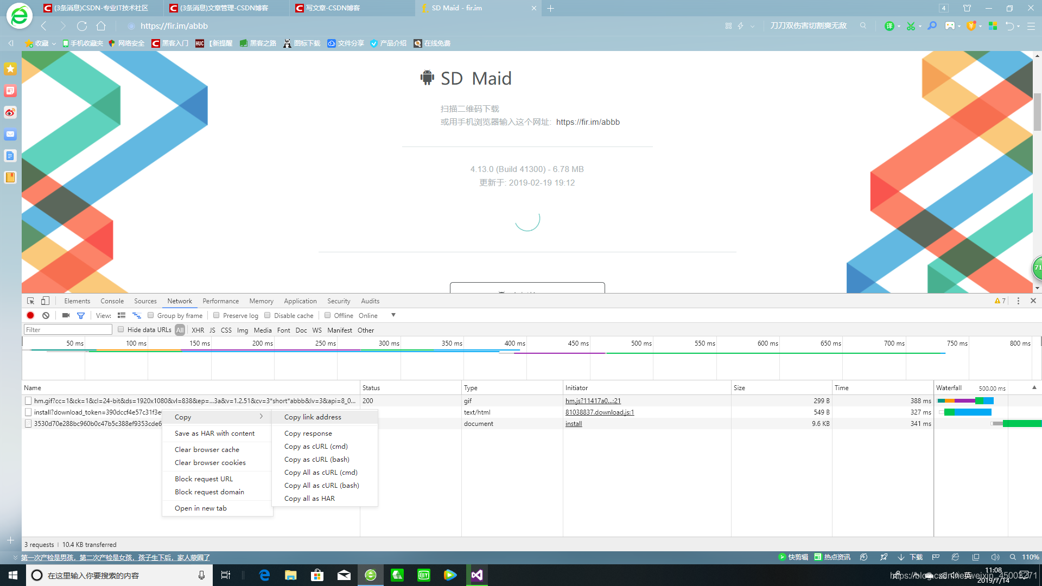Switch to the Elements tab

point(77,301)
